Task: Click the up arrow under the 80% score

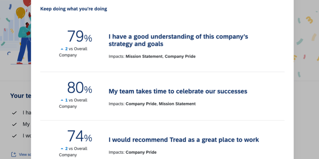Action: [62, 100]
